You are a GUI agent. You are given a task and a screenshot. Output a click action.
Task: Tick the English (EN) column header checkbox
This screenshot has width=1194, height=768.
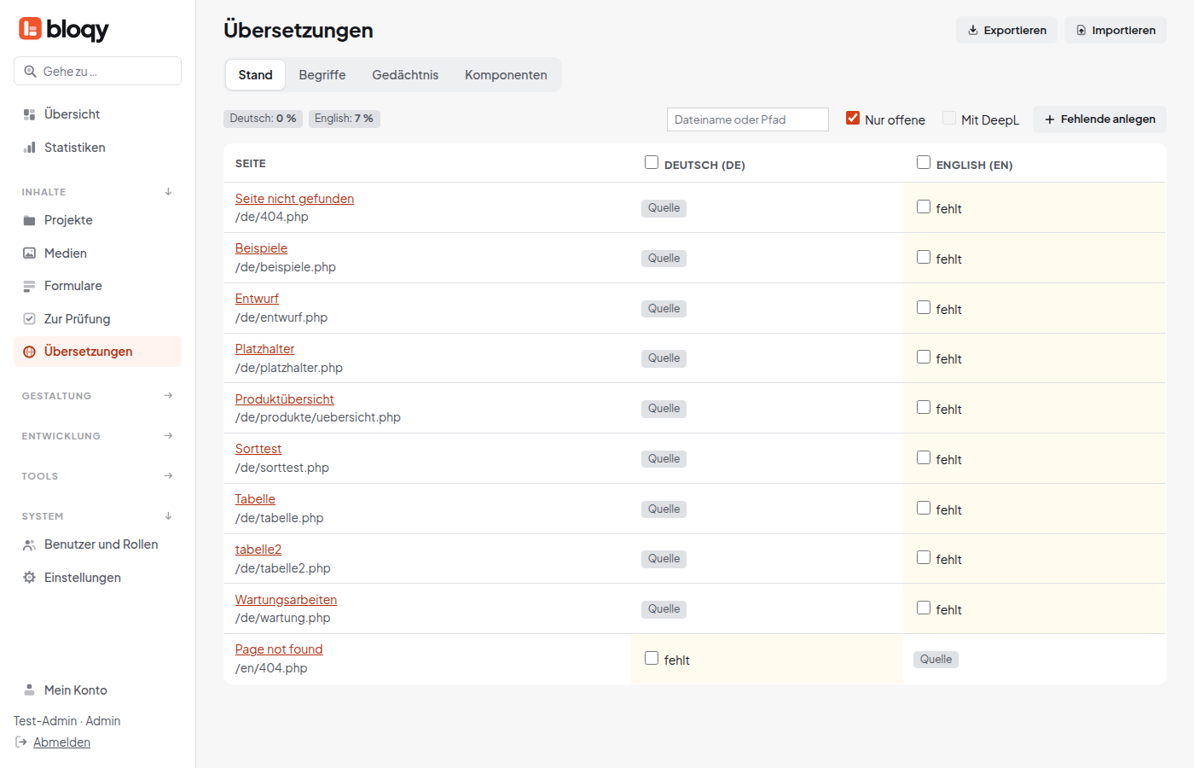click(x=924, y=162)
